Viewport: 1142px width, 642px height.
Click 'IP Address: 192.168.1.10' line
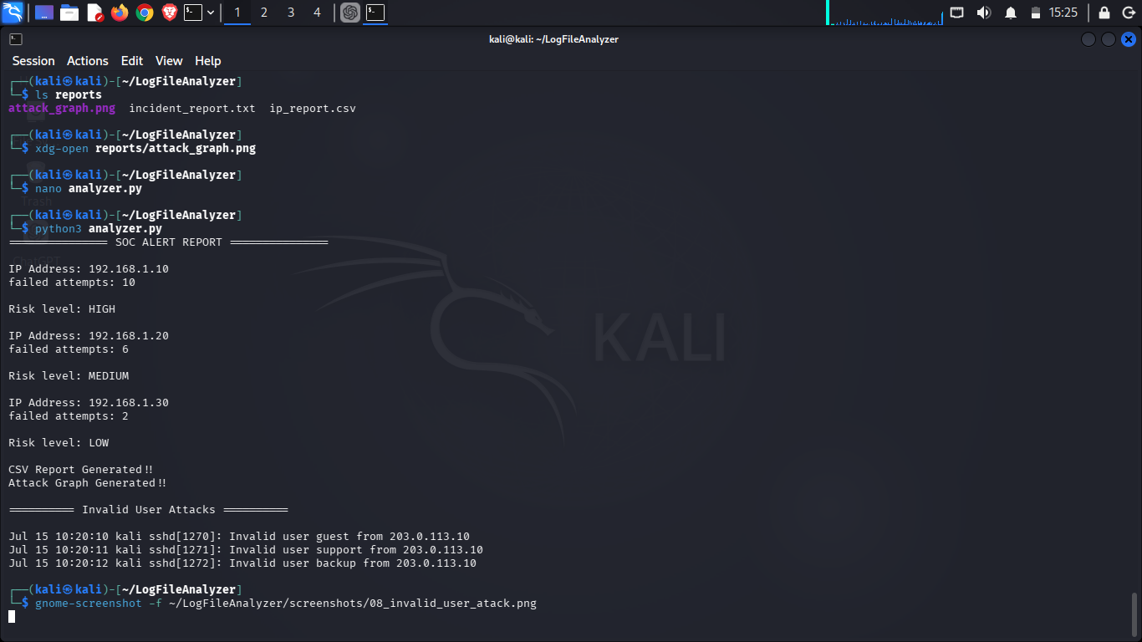[x=89, y=269]
